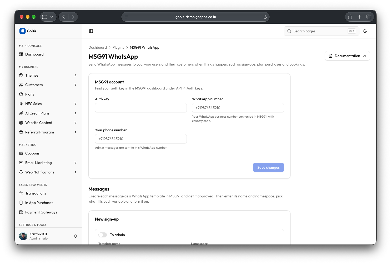Click the Dashboard grid icon in sidebar
The height and width of the screenshot is (264, 391).
[21, 54]
